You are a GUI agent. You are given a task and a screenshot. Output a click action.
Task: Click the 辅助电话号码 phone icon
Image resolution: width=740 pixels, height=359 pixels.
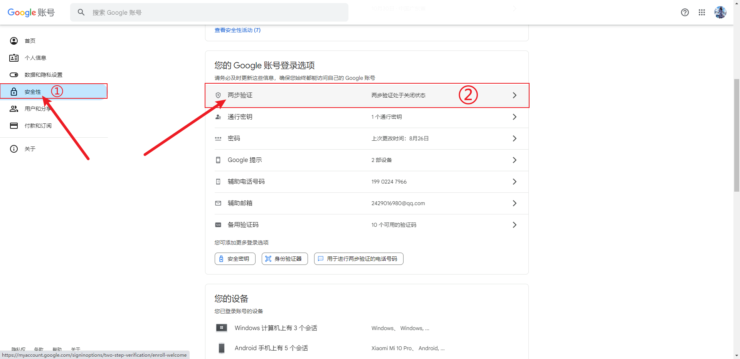click(x=218, y=182)
